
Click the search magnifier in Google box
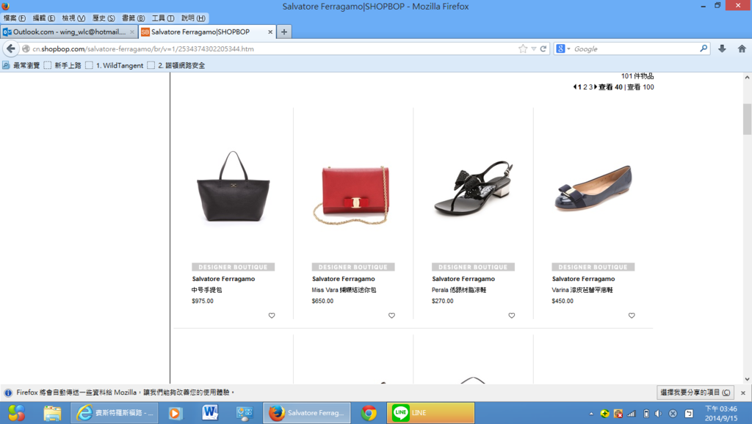point(704,48)
